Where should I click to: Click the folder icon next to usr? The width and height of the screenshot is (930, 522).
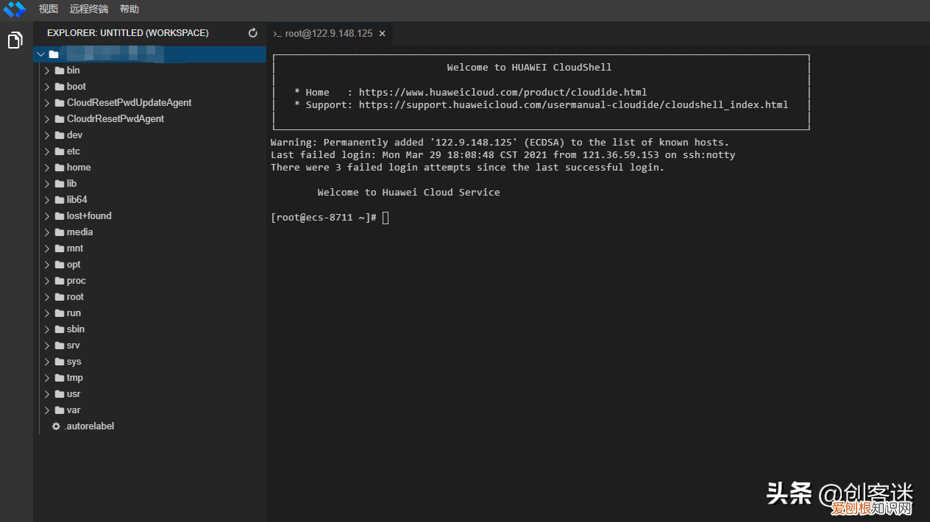tap(60, 394)
